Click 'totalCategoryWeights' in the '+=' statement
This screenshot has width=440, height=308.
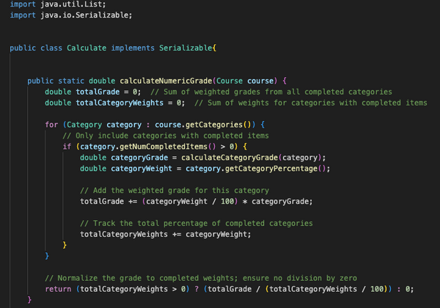(x=124, y=234)
